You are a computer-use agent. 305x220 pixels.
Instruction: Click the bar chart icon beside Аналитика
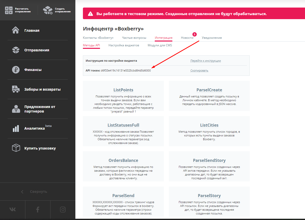tap(16, 129)
